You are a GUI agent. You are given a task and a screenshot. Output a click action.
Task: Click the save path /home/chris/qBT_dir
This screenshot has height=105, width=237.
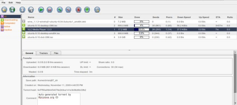point(48,80)
